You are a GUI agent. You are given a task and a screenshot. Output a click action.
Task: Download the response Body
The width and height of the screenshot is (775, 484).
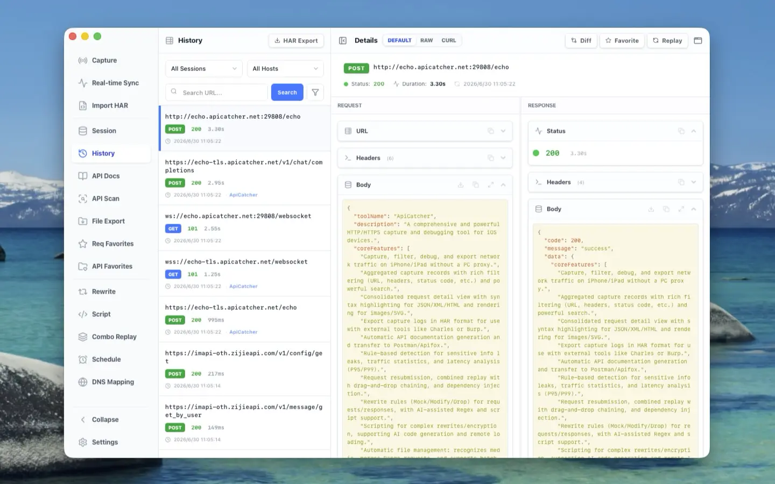(651, 209)
